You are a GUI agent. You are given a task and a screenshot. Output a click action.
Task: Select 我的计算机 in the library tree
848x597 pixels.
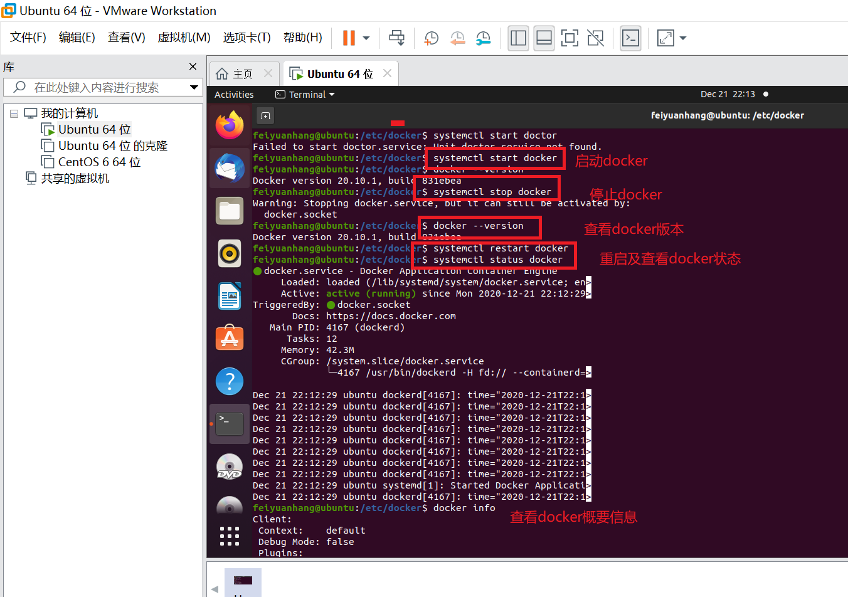click(70, 114)
